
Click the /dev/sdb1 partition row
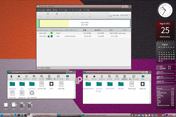click(x=84, y=33)
